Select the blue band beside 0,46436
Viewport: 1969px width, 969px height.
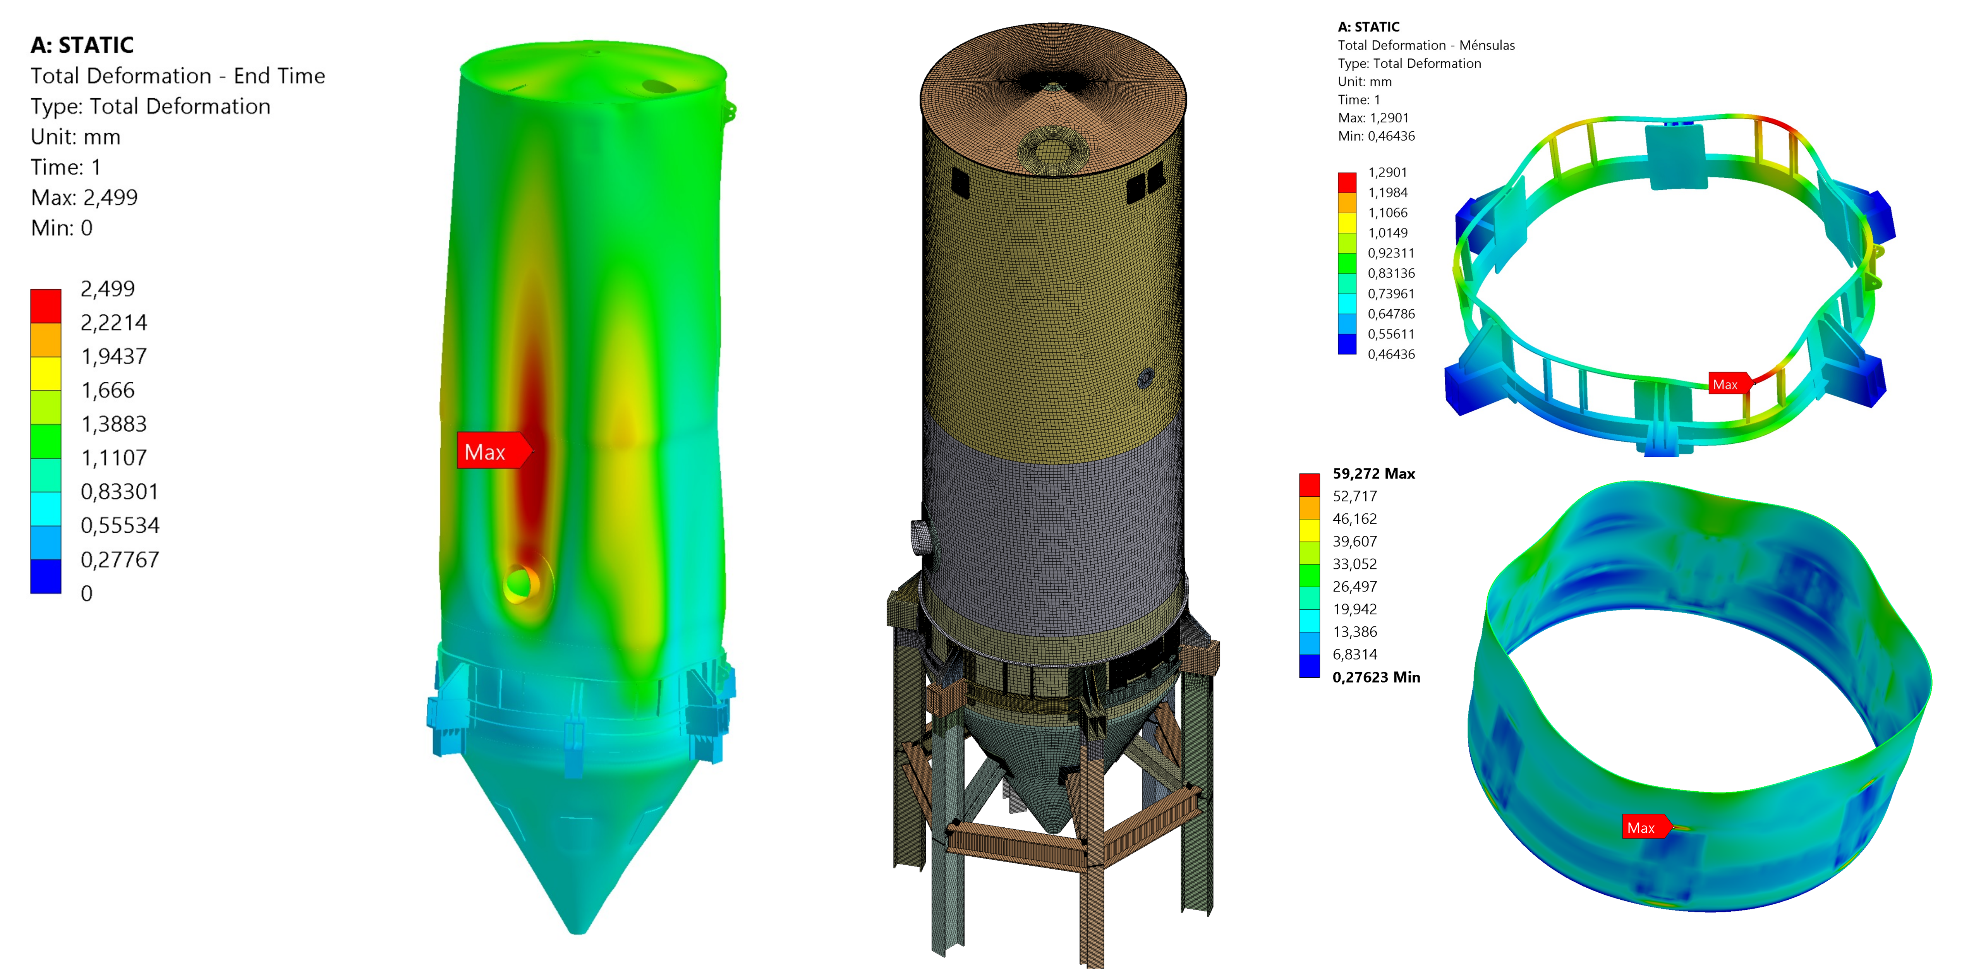(1347, 344)
